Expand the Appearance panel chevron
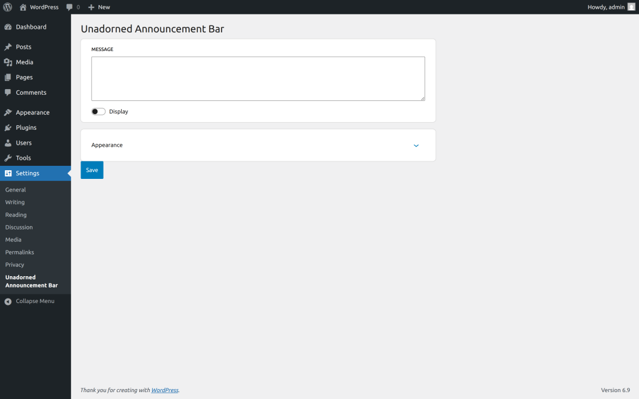This screenshot has height=399, width=639. pyautogui.click(x=416, y=145)
